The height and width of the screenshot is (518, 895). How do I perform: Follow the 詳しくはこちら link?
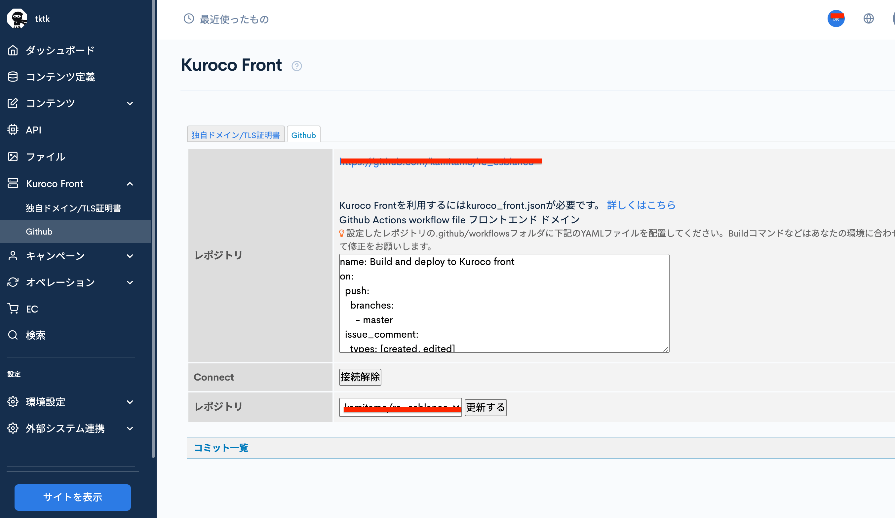pyautogui.click(x=641, y=205)
